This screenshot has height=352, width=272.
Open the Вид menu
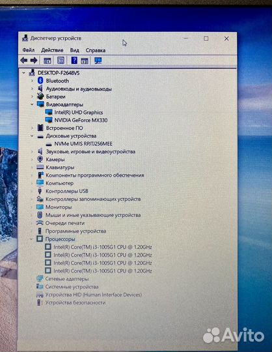75,50
